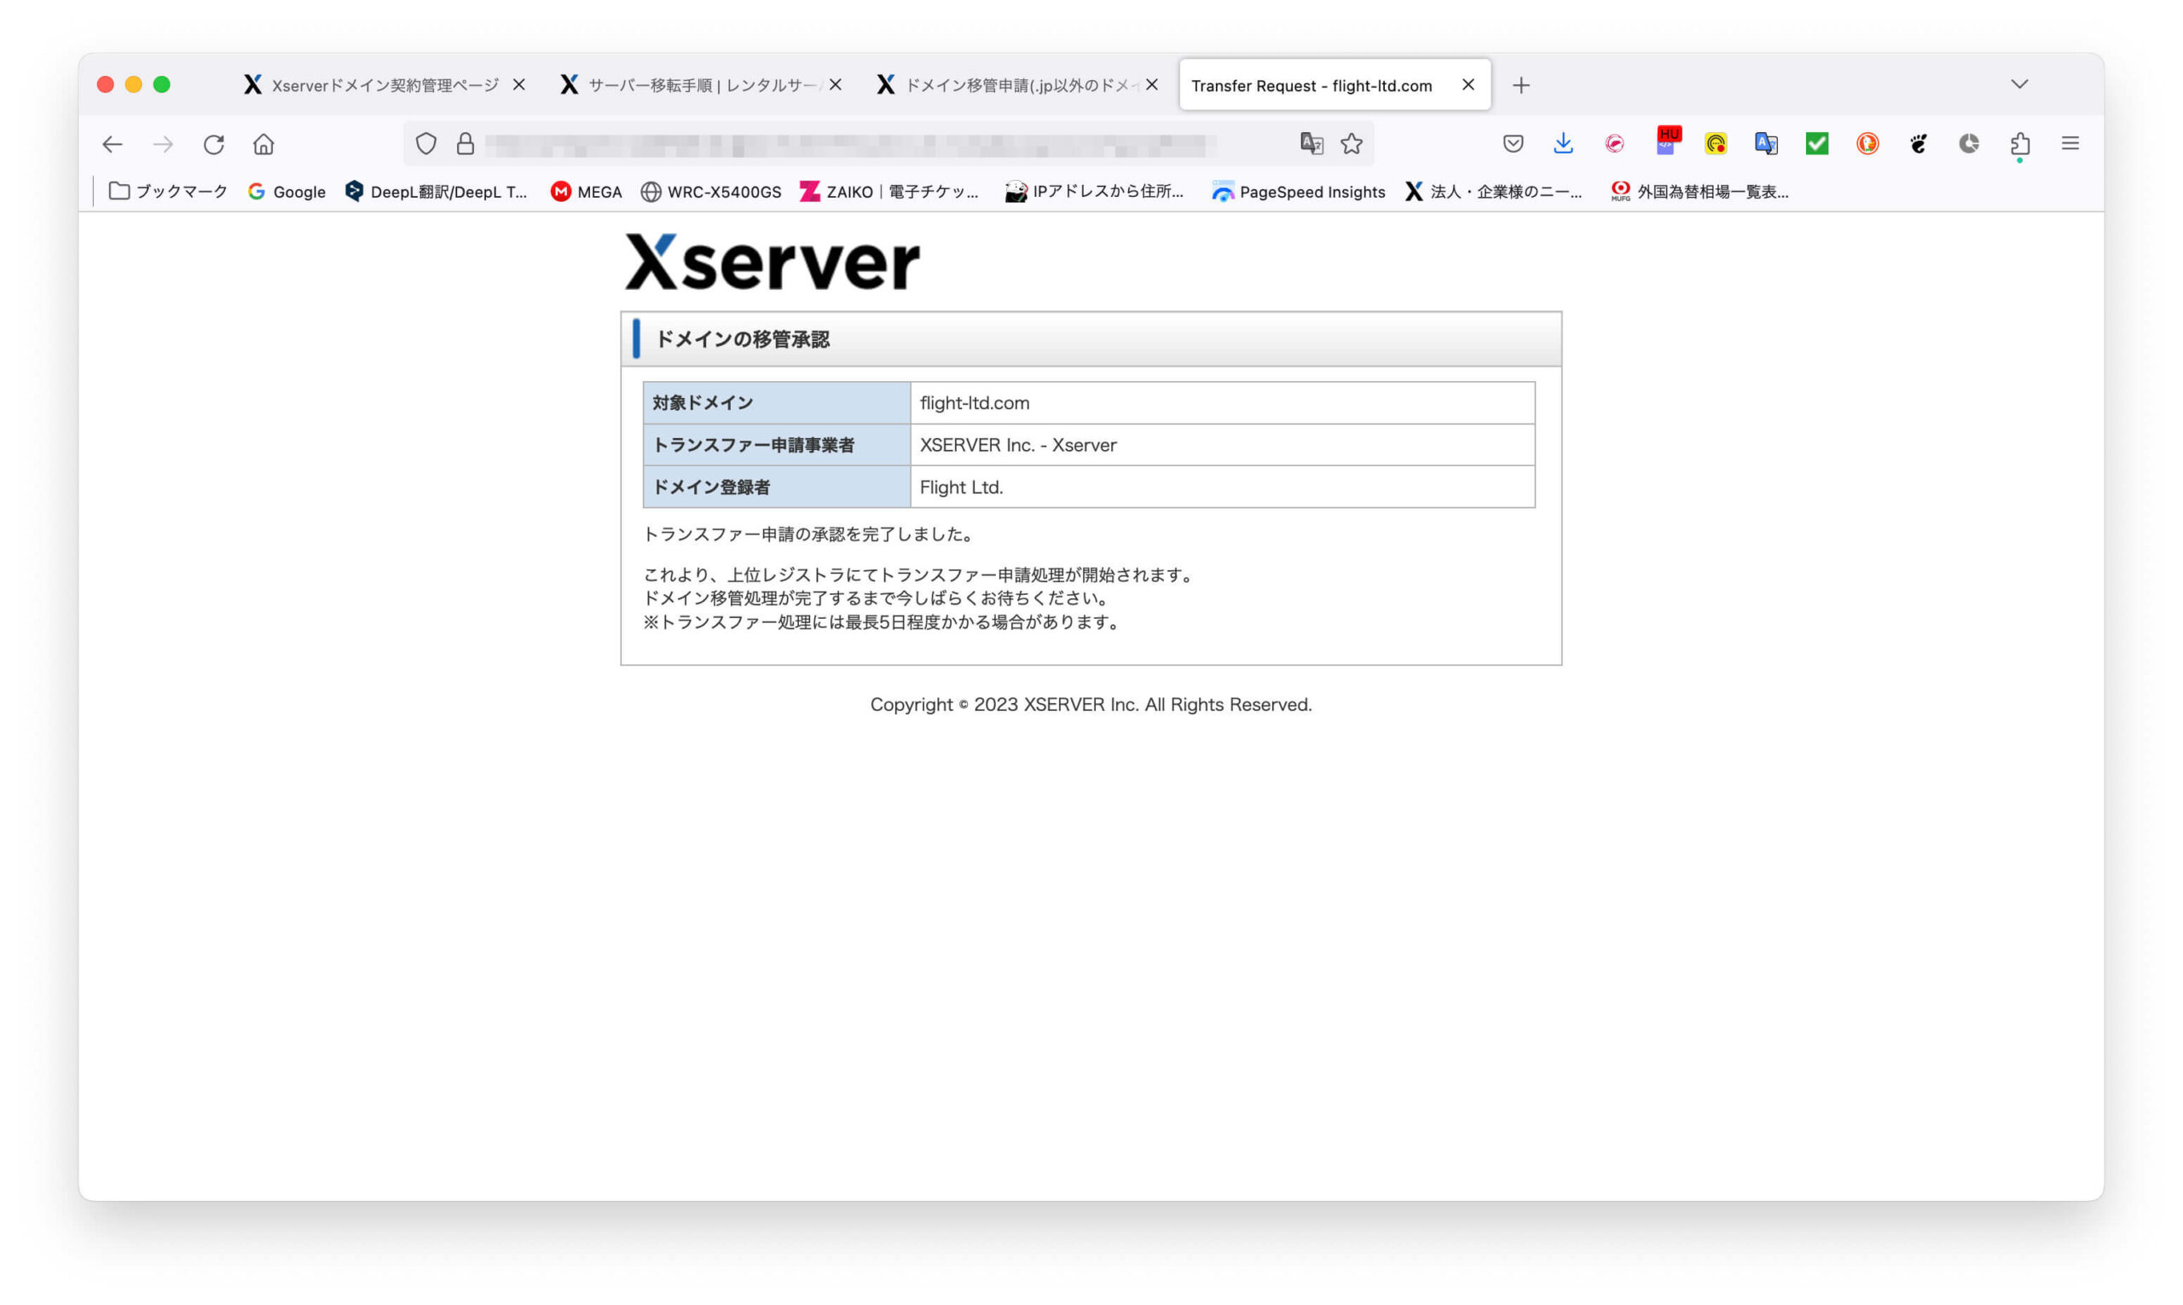This screenshot has width=2183, height=1305.
Task: Click the 最長5日程度かかる note line
Action: (x=883, y=622)
